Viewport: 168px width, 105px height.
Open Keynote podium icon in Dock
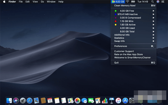(x=111, y=101)
